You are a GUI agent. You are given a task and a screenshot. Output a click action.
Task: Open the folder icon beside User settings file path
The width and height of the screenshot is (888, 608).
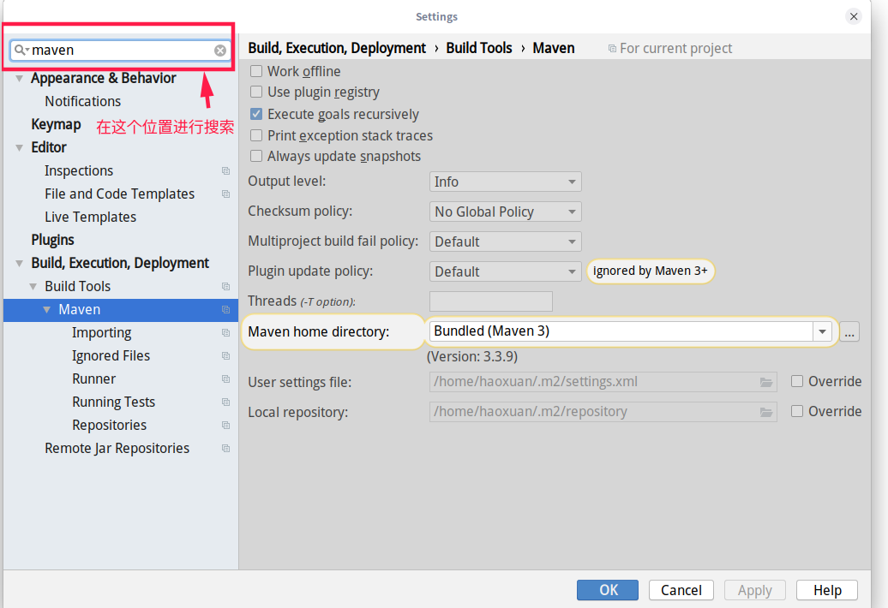coord(766,381)
